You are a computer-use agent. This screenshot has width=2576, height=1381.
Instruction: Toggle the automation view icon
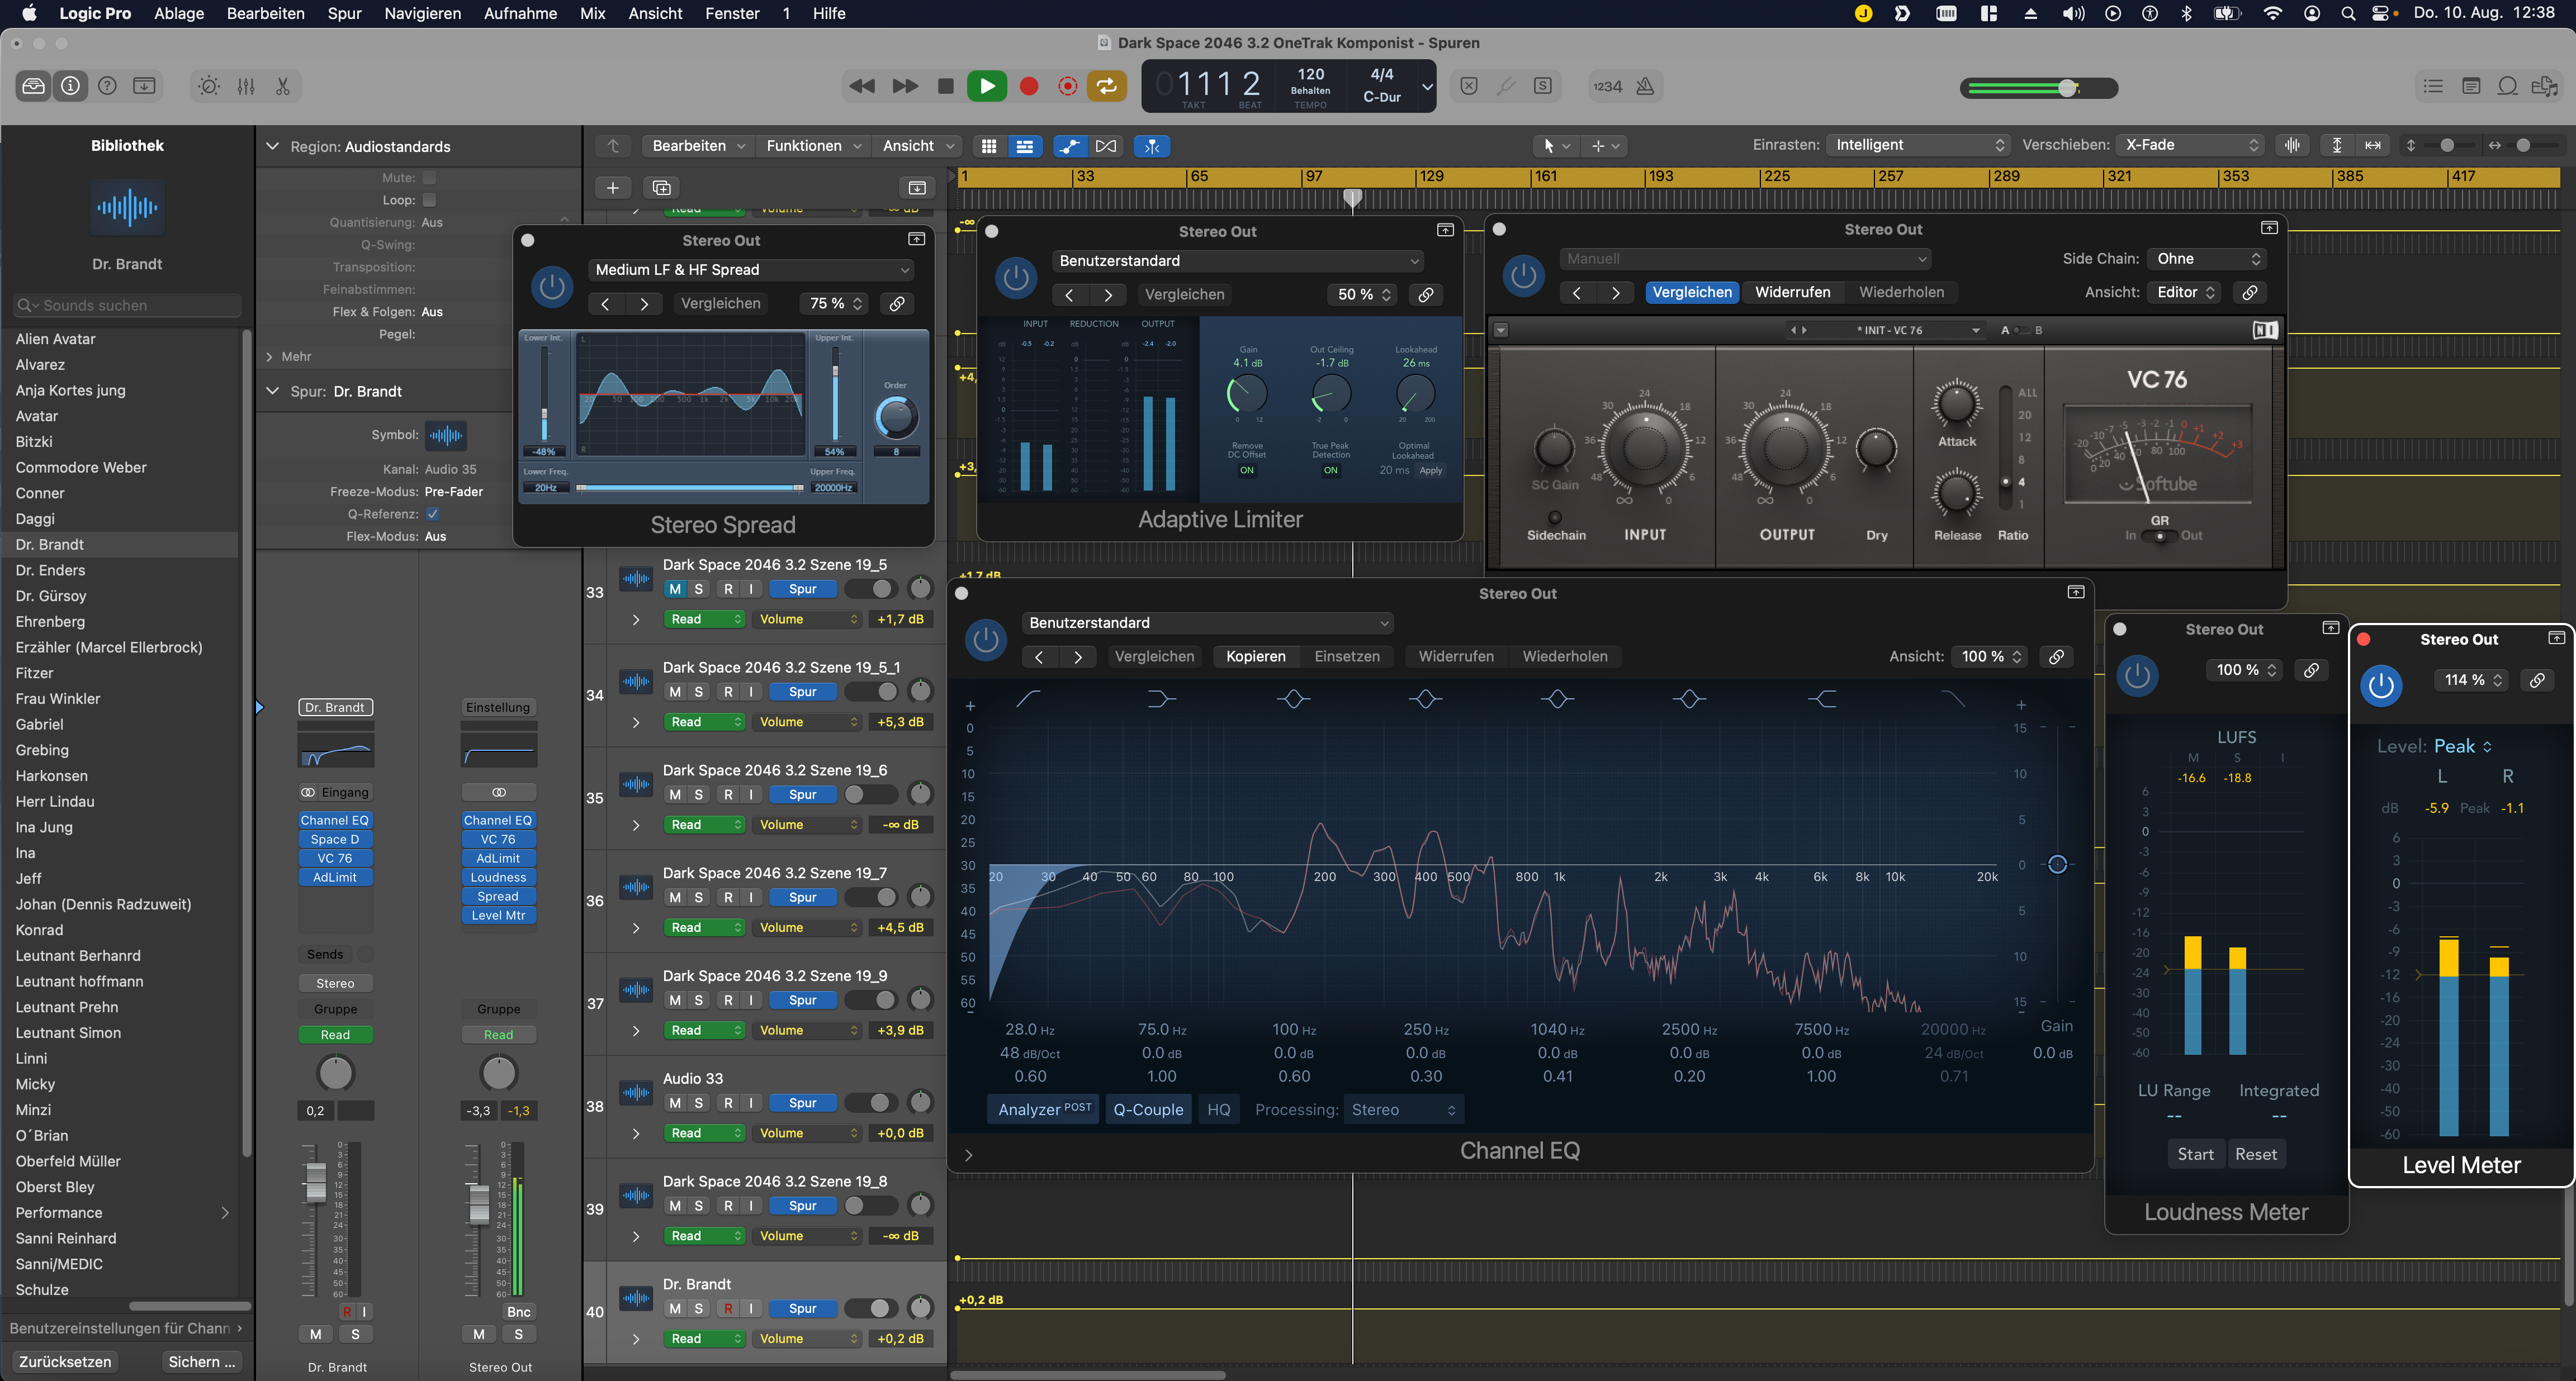1069,146
